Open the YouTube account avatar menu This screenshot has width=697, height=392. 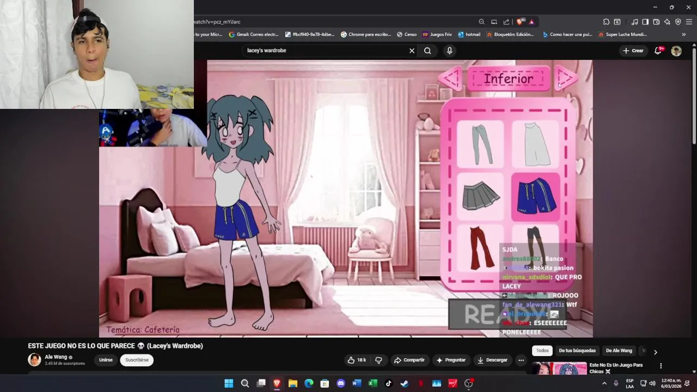(676, 51)
